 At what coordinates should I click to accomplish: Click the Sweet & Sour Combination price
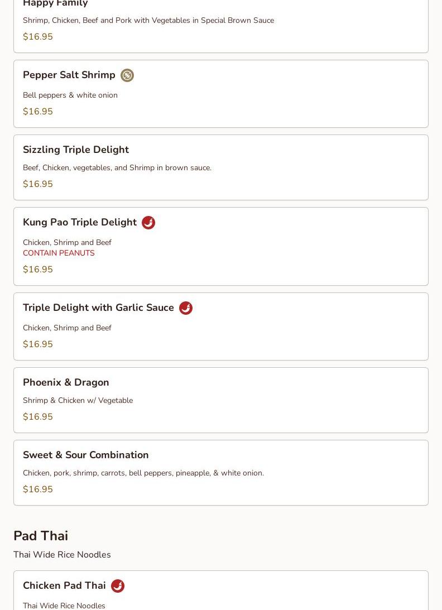(x=38, y=489)
